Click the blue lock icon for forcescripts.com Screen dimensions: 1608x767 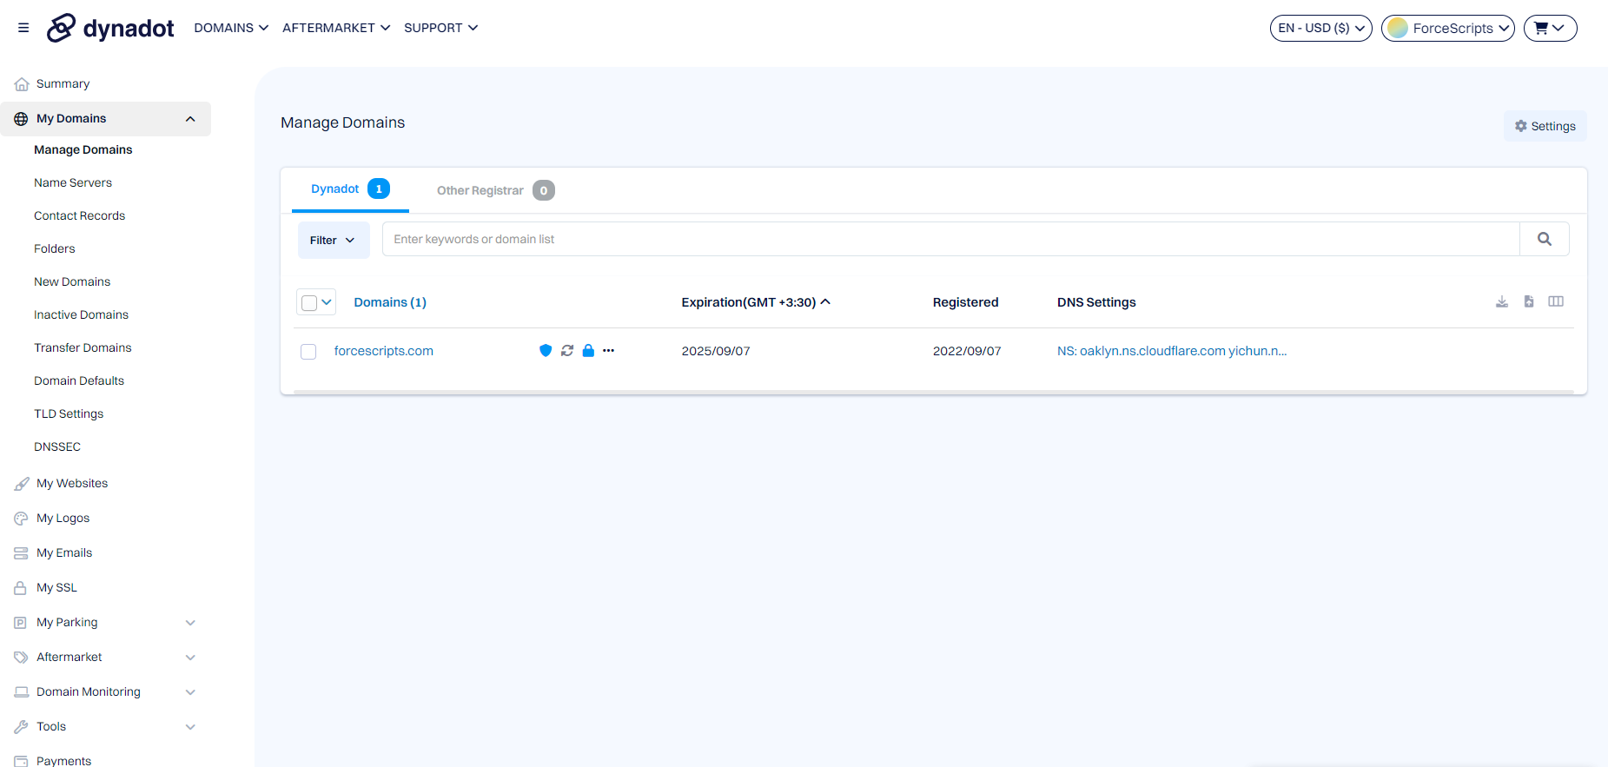click(x=588, y=351)
